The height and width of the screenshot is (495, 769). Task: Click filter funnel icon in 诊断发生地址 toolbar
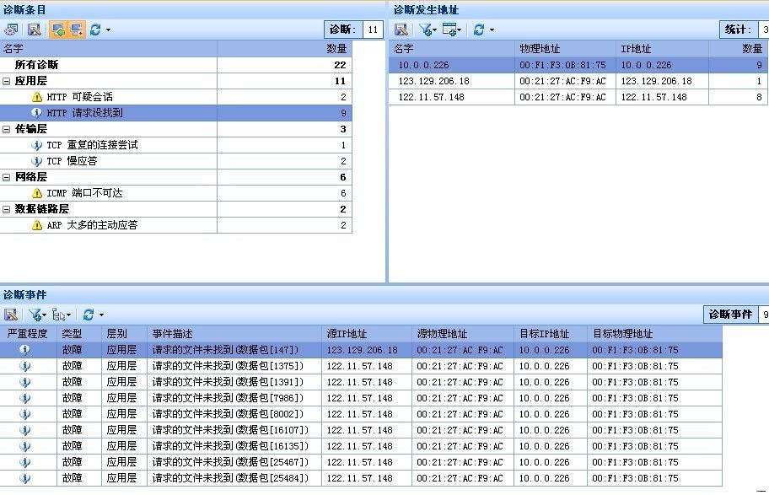click(x=426, y=30)
